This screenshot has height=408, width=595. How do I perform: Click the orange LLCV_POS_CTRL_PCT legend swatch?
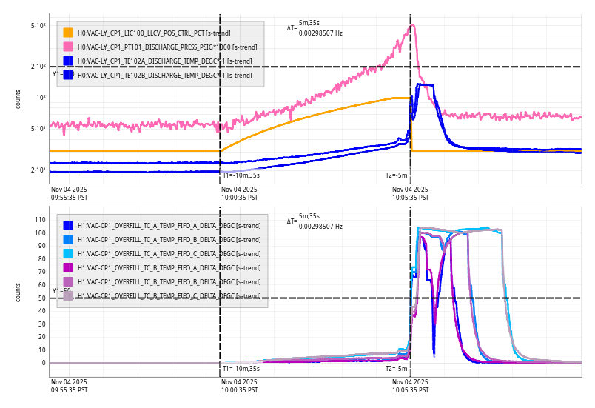pyautogui.click(x=68, y=33)
